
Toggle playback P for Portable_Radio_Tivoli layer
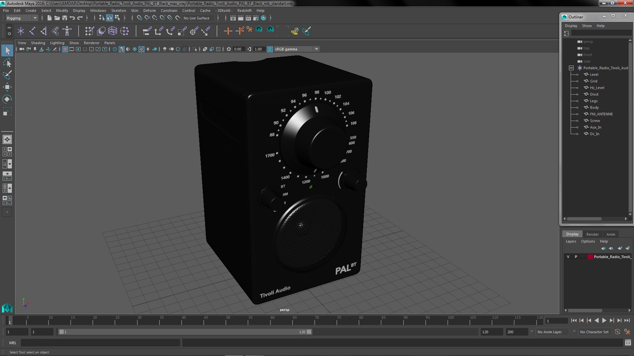tap(576, 257)
